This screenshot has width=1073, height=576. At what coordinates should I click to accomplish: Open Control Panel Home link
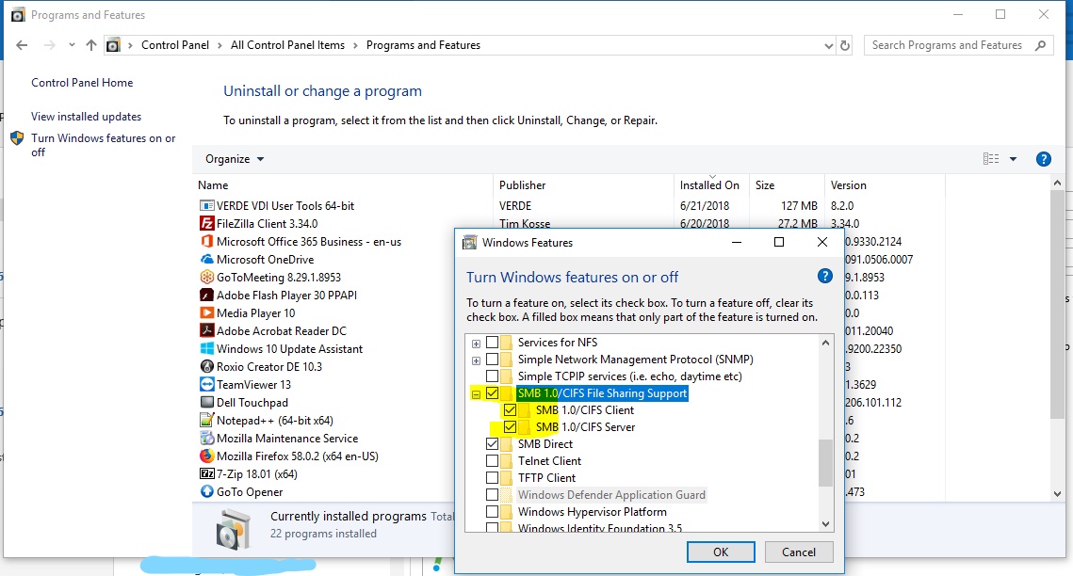(82, 83)
